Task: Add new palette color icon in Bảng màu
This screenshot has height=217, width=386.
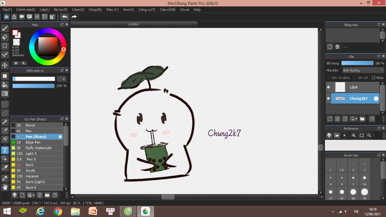Action: point(330,47)
